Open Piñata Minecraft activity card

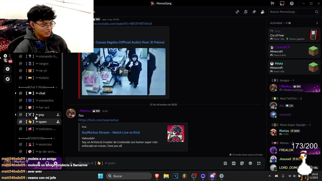coord(294,67)
